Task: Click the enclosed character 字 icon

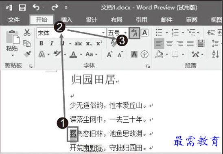Action: pyautogui.click(x=144, y=54)
